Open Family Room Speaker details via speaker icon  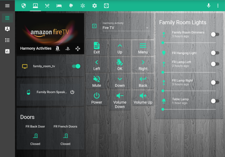[x=28, y=92]
